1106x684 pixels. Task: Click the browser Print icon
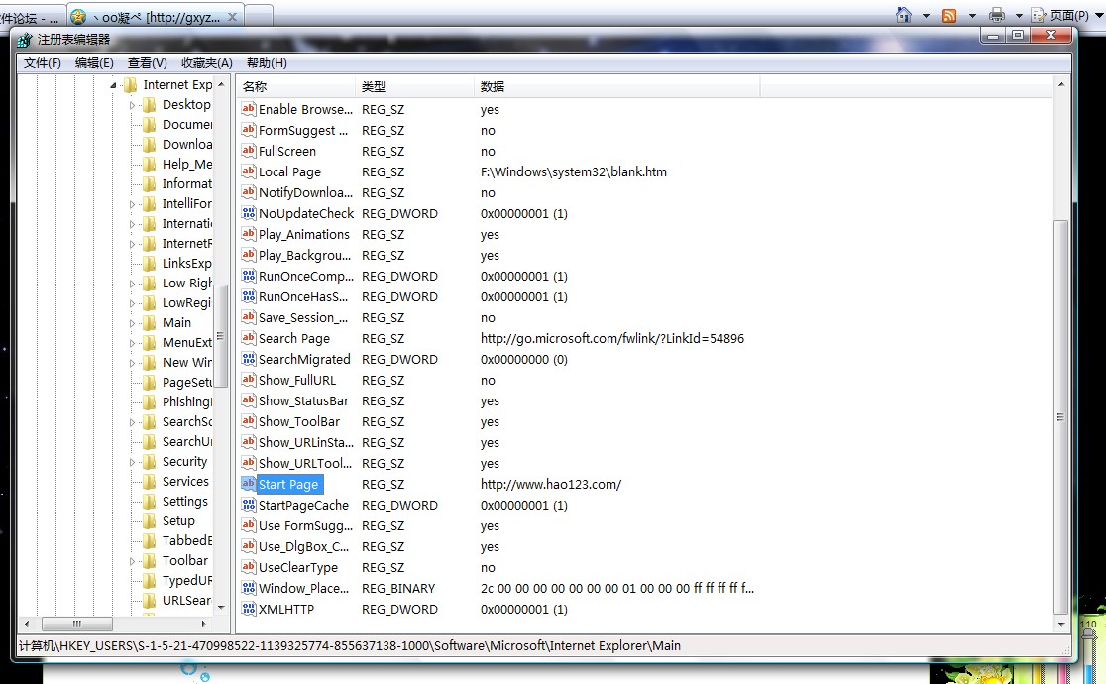997,15
